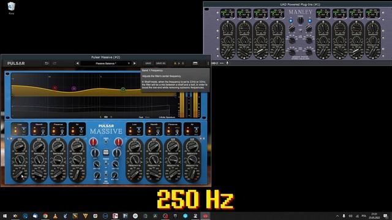
Task: Flip left channel Presence shelf/bell switch
Action: (62, 131)
